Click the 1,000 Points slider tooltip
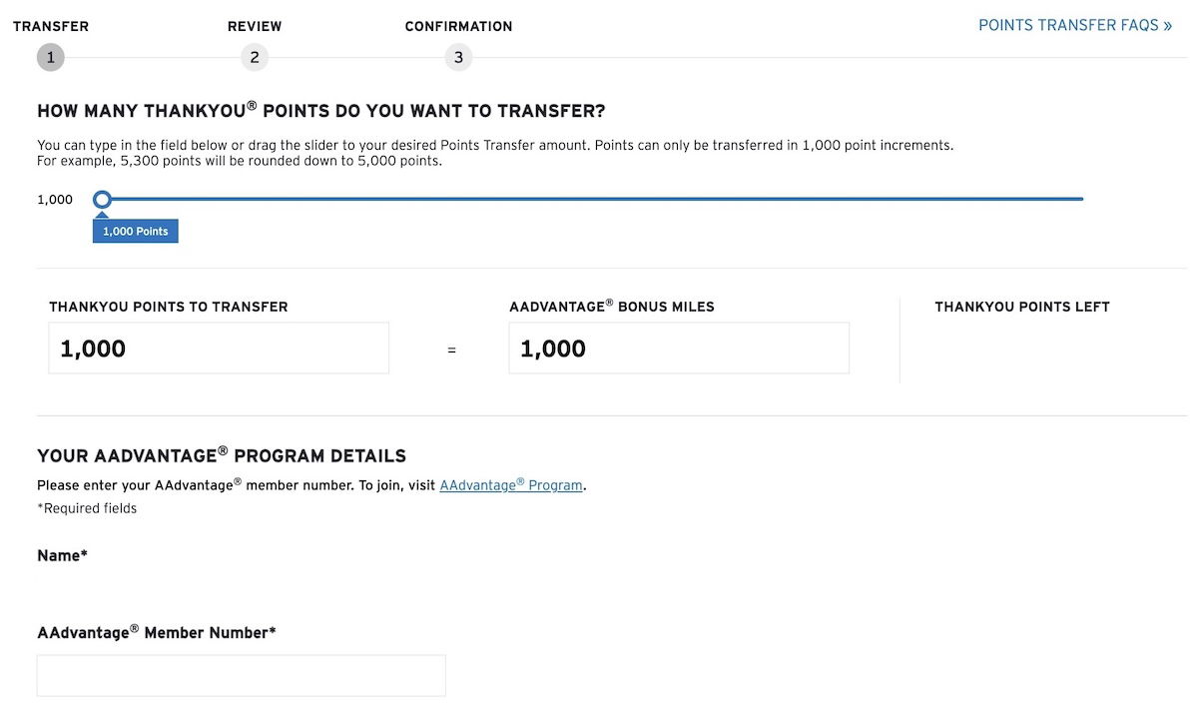Viewport: 1198px width, 717px height. click(136, 231)
